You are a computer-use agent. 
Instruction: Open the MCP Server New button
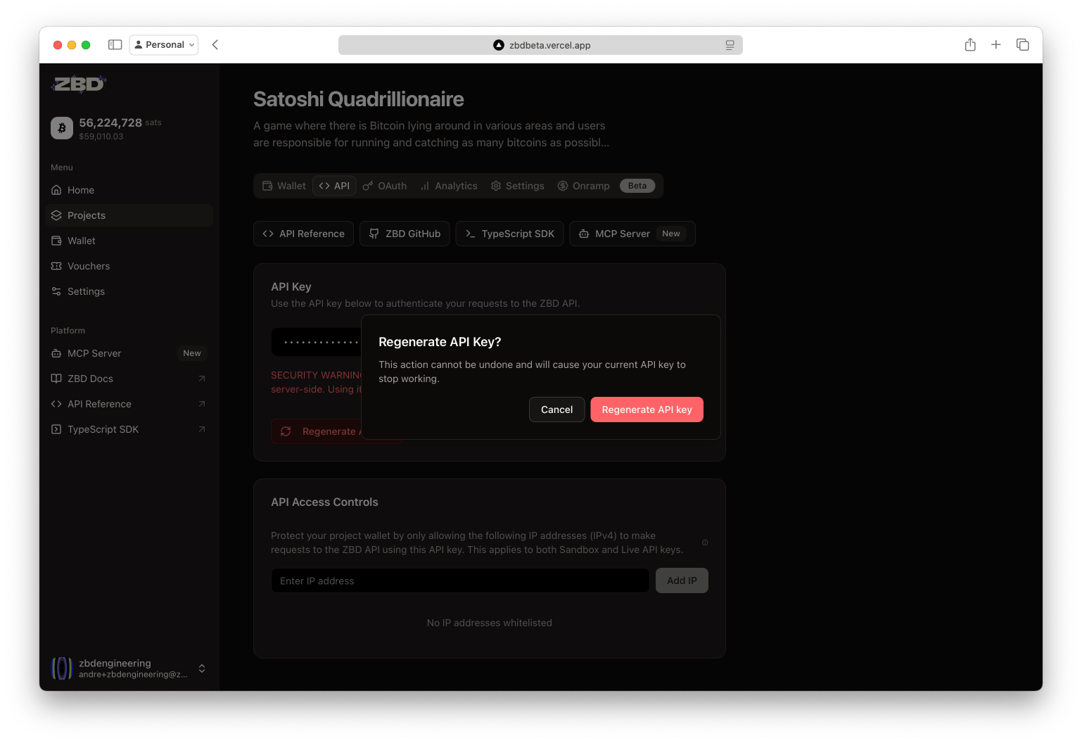pyautogui.click(x=632, y=234)
